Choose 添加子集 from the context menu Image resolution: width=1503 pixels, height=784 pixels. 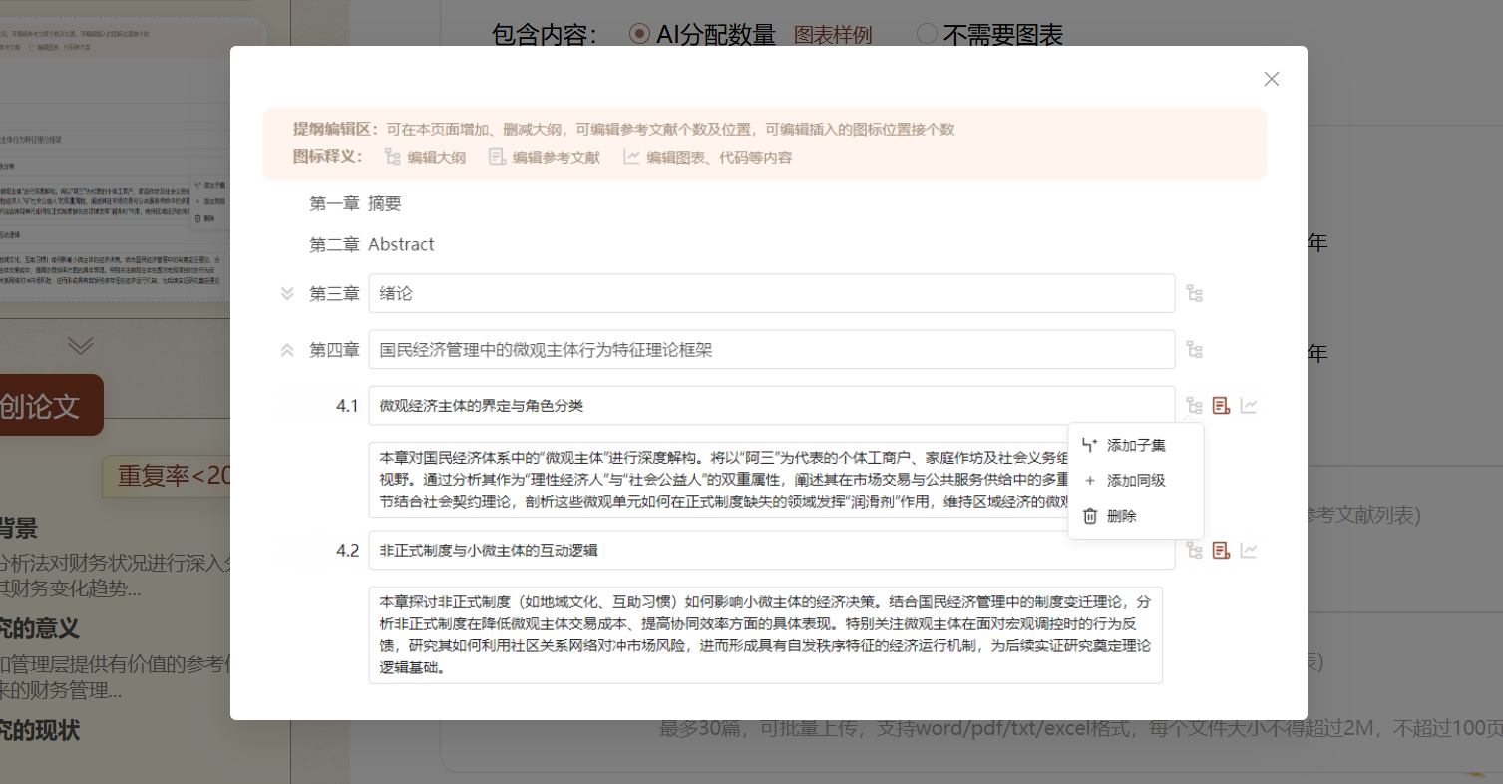click(x=1136, y=445)
